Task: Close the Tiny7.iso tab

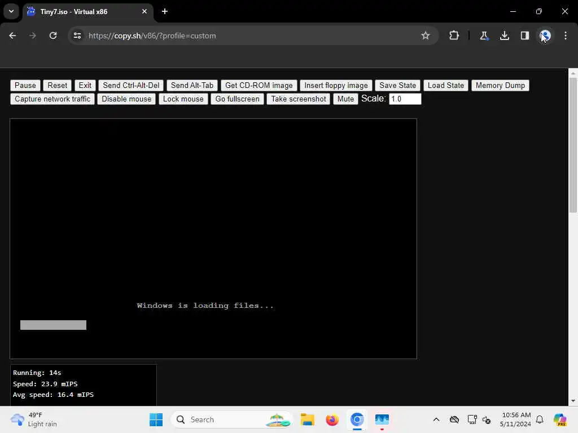Action: (144, 11)
